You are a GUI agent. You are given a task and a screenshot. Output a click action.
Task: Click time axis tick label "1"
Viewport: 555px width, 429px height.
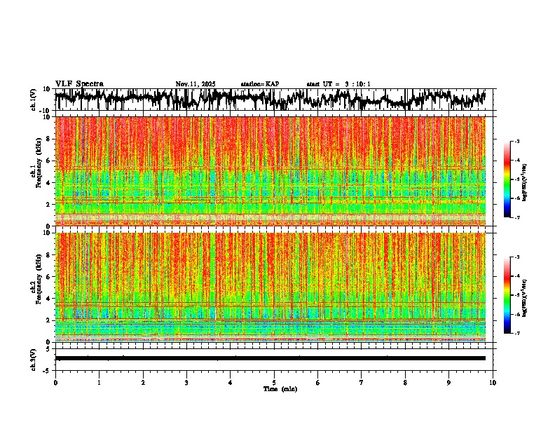99,383
